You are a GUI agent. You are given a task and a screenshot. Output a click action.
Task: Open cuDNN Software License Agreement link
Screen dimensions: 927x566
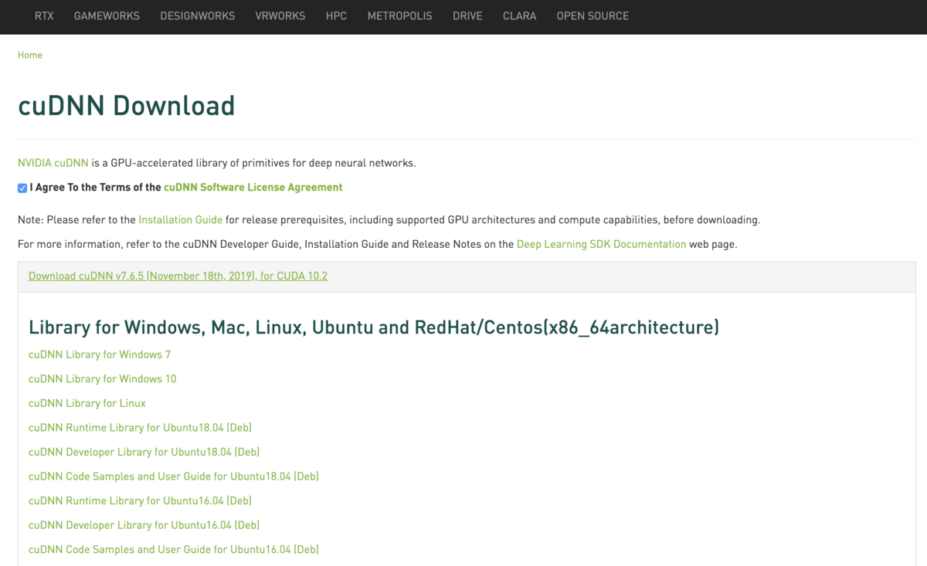pyautogui.click(x=253, y=187)
